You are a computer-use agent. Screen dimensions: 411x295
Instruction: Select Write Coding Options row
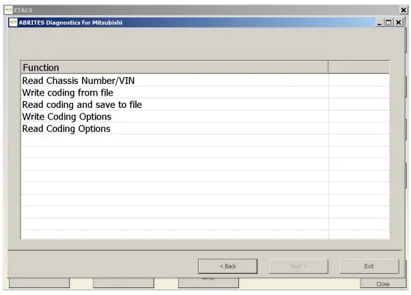click(175, 116)
